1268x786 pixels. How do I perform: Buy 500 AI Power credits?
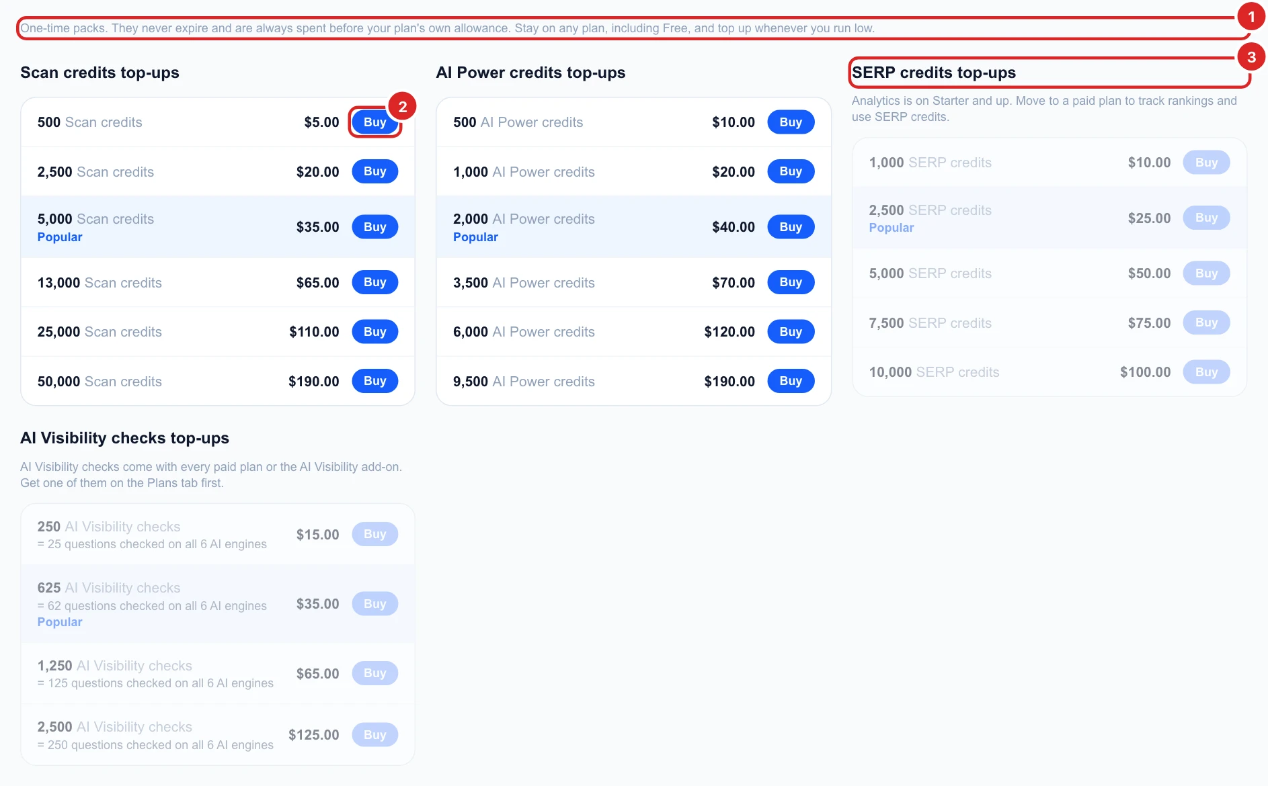pyautogui.click(x=791, y=122)
